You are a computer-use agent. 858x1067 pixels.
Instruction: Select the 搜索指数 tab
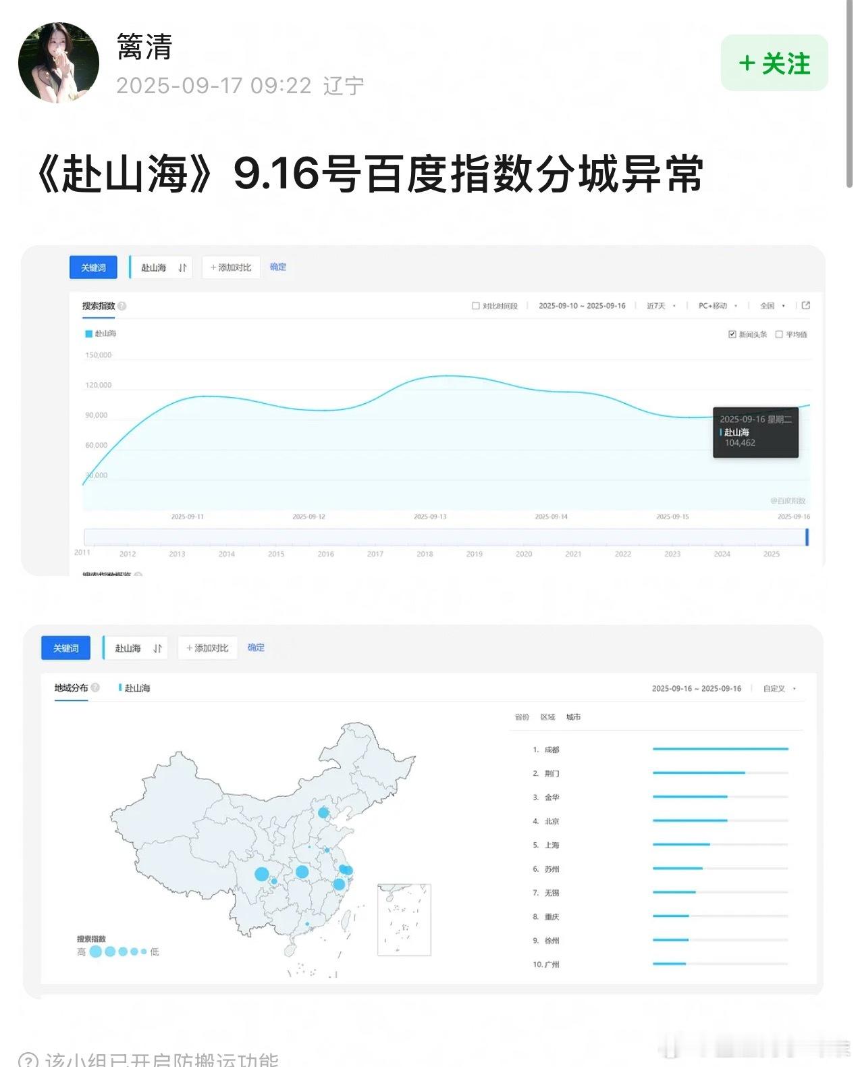tap(99, 306)
